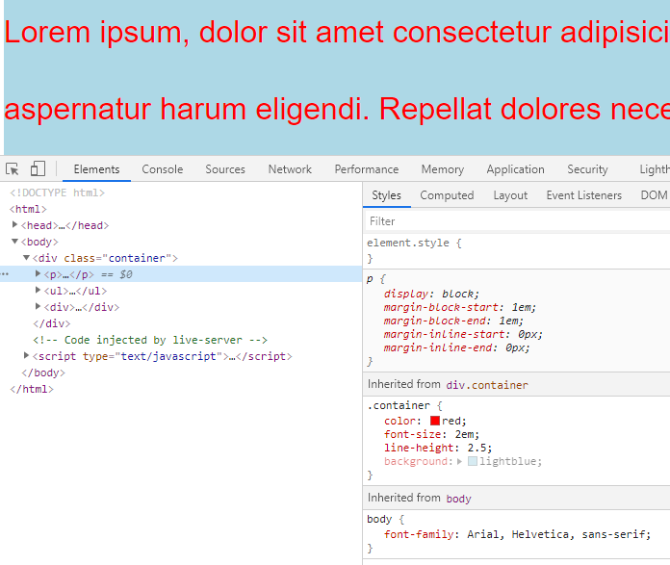The width and height of the screenshot is (670, 565).
Task: Click the three-dots beside selected p element
Action: click(x=6, y=274)
